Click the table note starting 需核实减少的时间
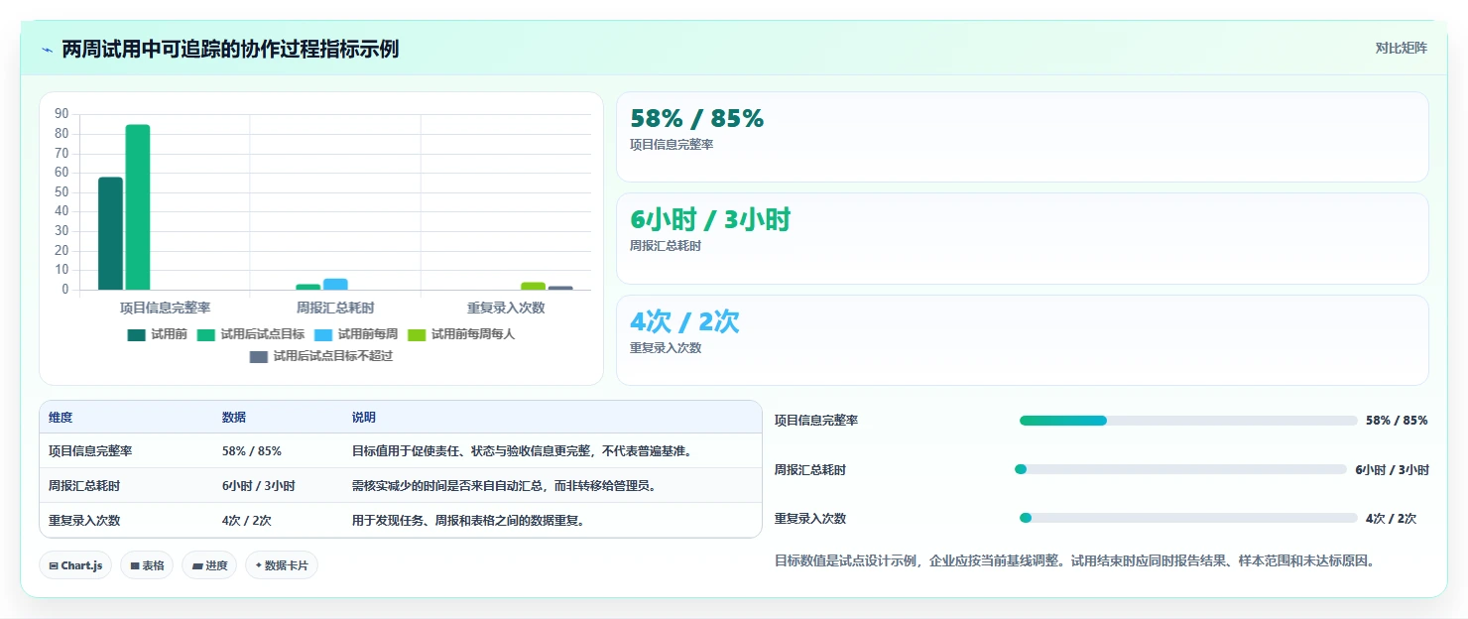1468x619 pixels. click(x=504, y=486)
